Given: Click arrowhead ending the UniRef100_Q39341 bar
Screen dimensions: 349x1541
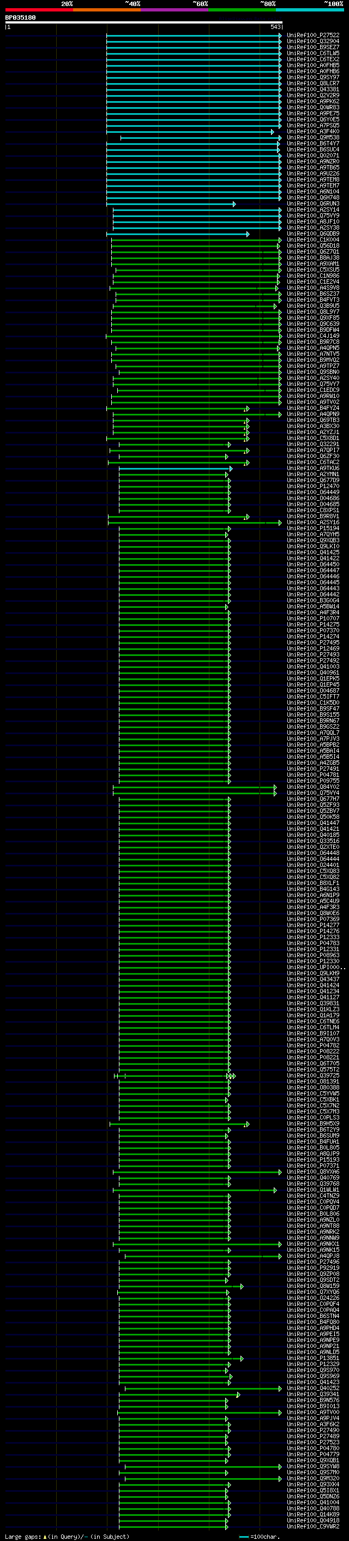Looking at the screenshot, I should pos(239,1395).
